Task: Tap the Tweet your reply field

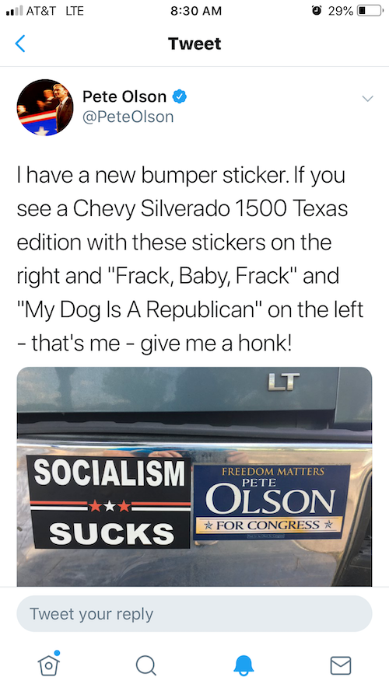Action: [194, 614]
